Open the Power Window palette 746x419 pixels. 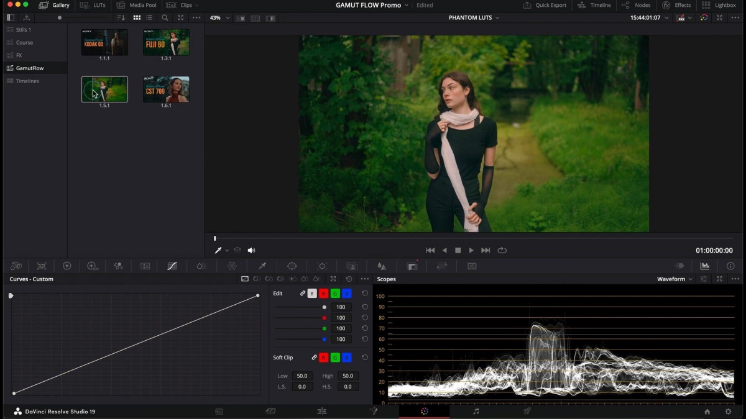coord(292,266)
